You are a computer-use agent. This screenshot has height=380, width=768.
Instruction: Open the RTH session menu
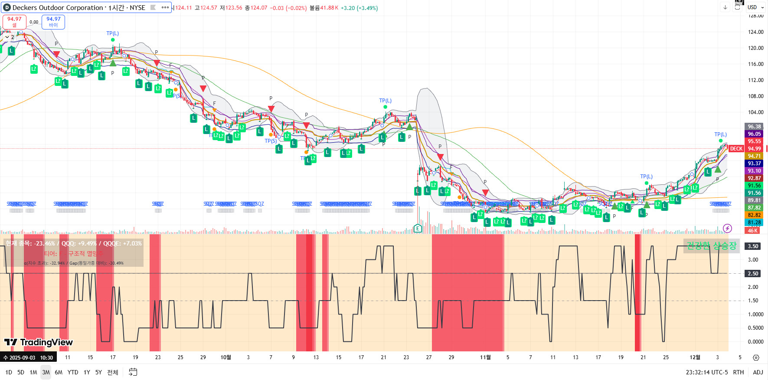click(738, 372)
